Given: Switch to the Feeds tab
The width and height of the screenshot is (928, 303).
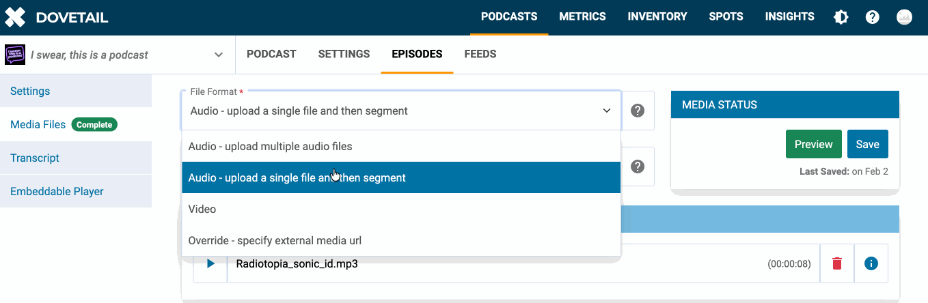Looking at the screenshot, I should click(x=480, y=54).
